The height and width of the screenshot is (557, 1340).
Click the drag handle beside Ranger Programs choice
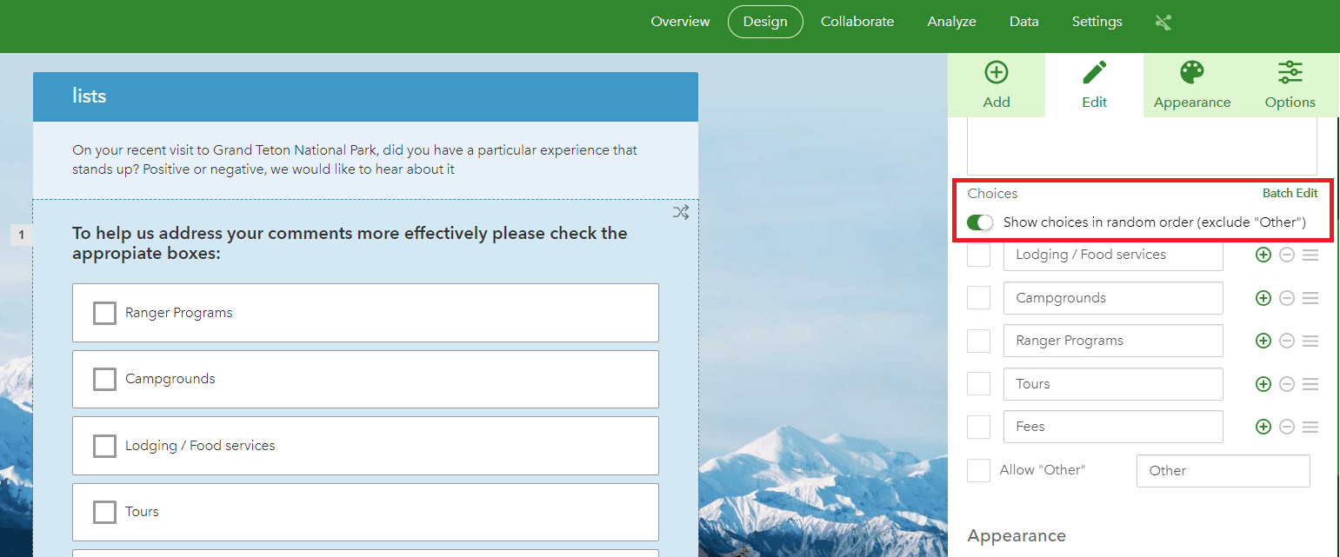coord(1310,340)
